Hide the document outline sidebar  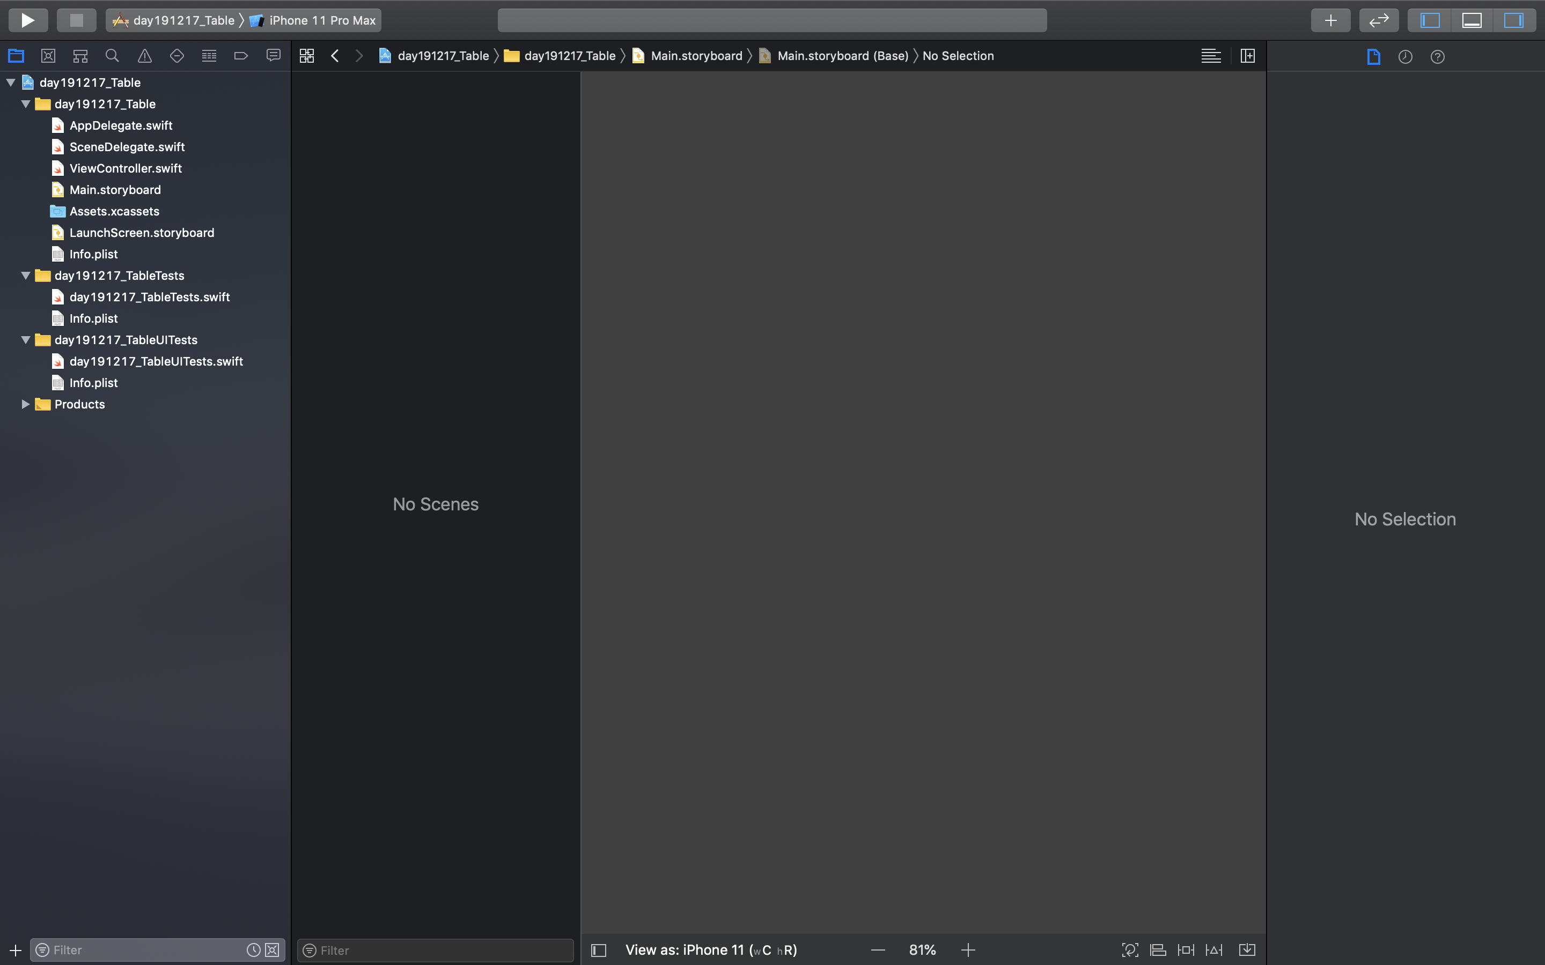[598, 951]
